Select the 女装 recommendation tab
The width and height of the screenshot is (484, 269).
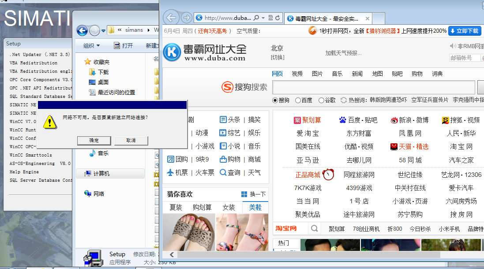coord(229,207)
